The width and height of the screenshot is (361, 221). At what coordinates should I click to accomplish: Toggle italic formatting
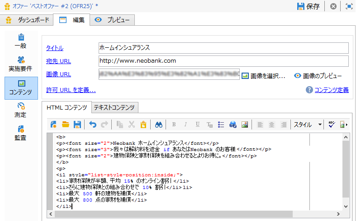coord(185,124)
